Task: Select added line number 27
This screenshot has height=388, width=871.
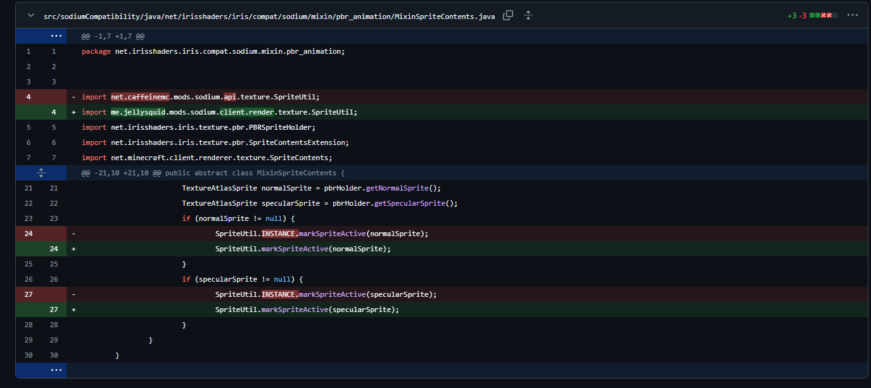Action: click(54, 310)
